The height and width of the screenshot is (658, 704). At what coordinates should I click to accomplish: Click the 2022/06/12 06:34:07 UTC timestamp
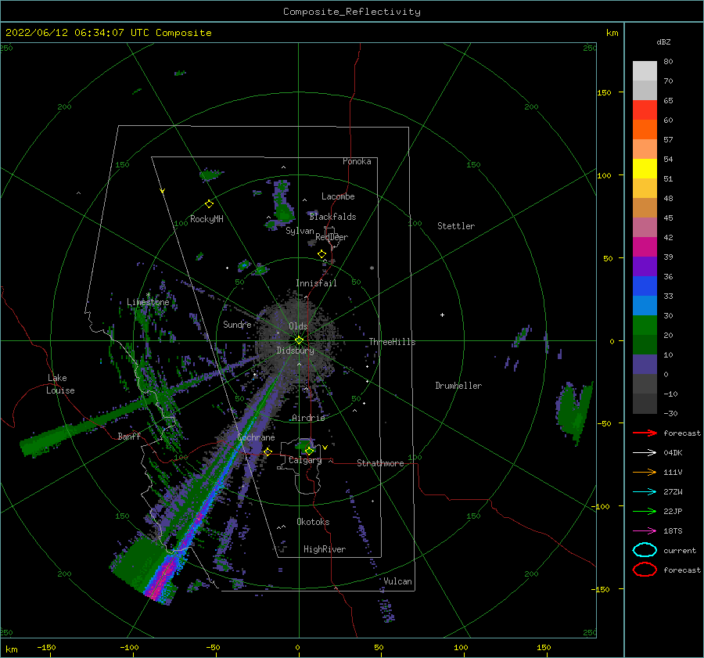pos(108,33)
